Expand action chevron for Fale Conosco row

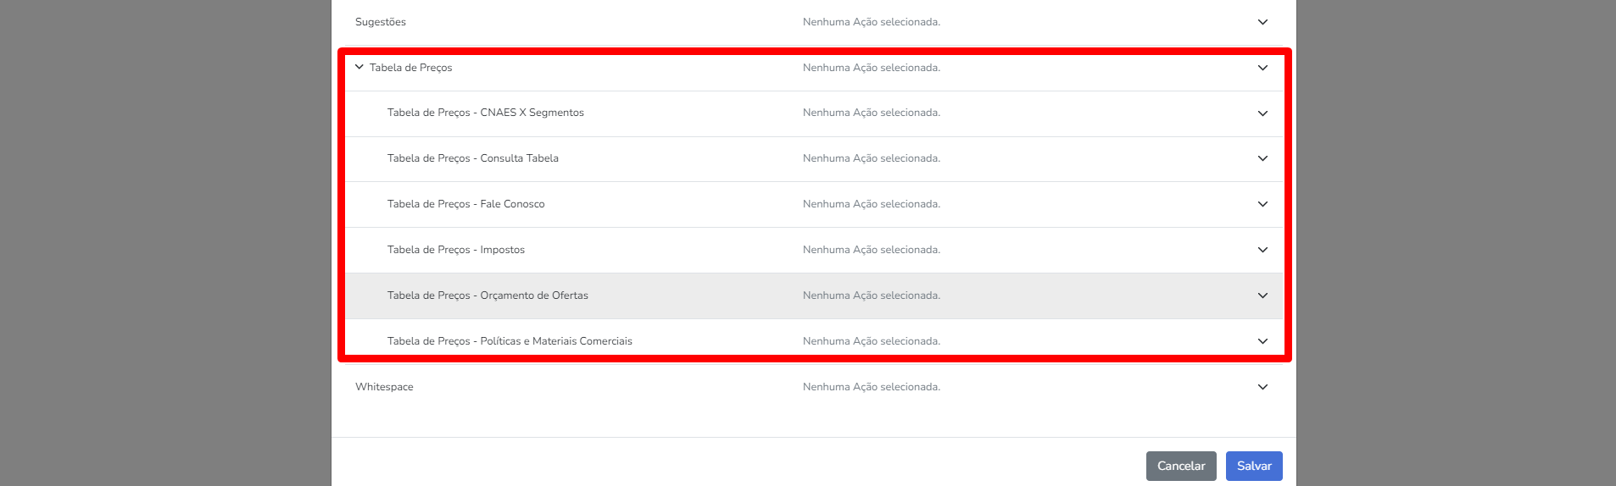(1262, 204)
